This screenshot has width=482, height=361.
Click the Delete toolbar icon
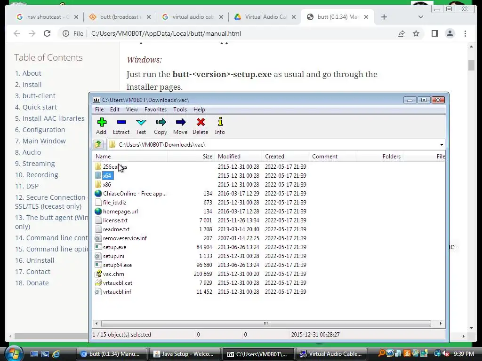201,126
